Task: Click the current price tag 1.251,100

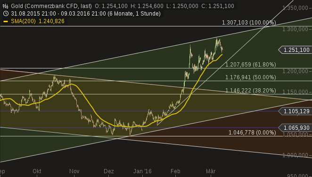Action: tap(295, 50)
